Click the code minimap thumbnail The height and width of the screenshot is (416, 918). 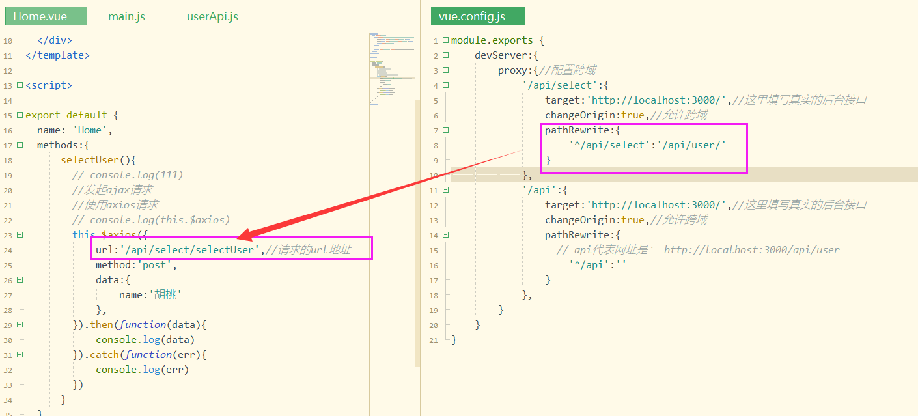coord(391,65)
